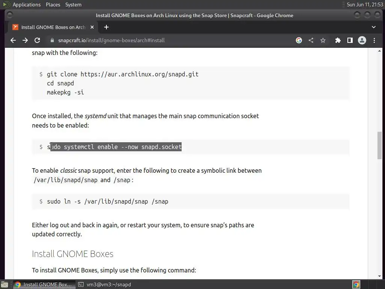Image resolution: width=385 pixels, height=289 pixels.
Task: Open the Applications menu
Action: click(27, 5)
